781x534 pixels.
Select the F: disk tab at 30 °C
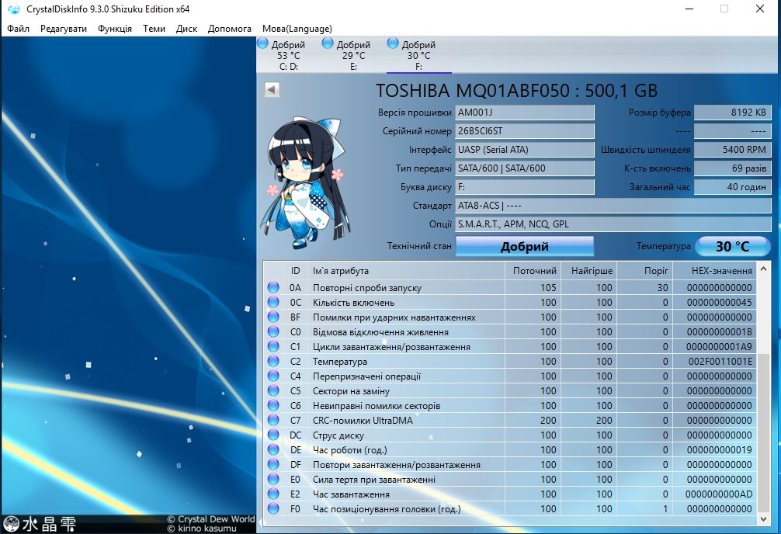419,55
